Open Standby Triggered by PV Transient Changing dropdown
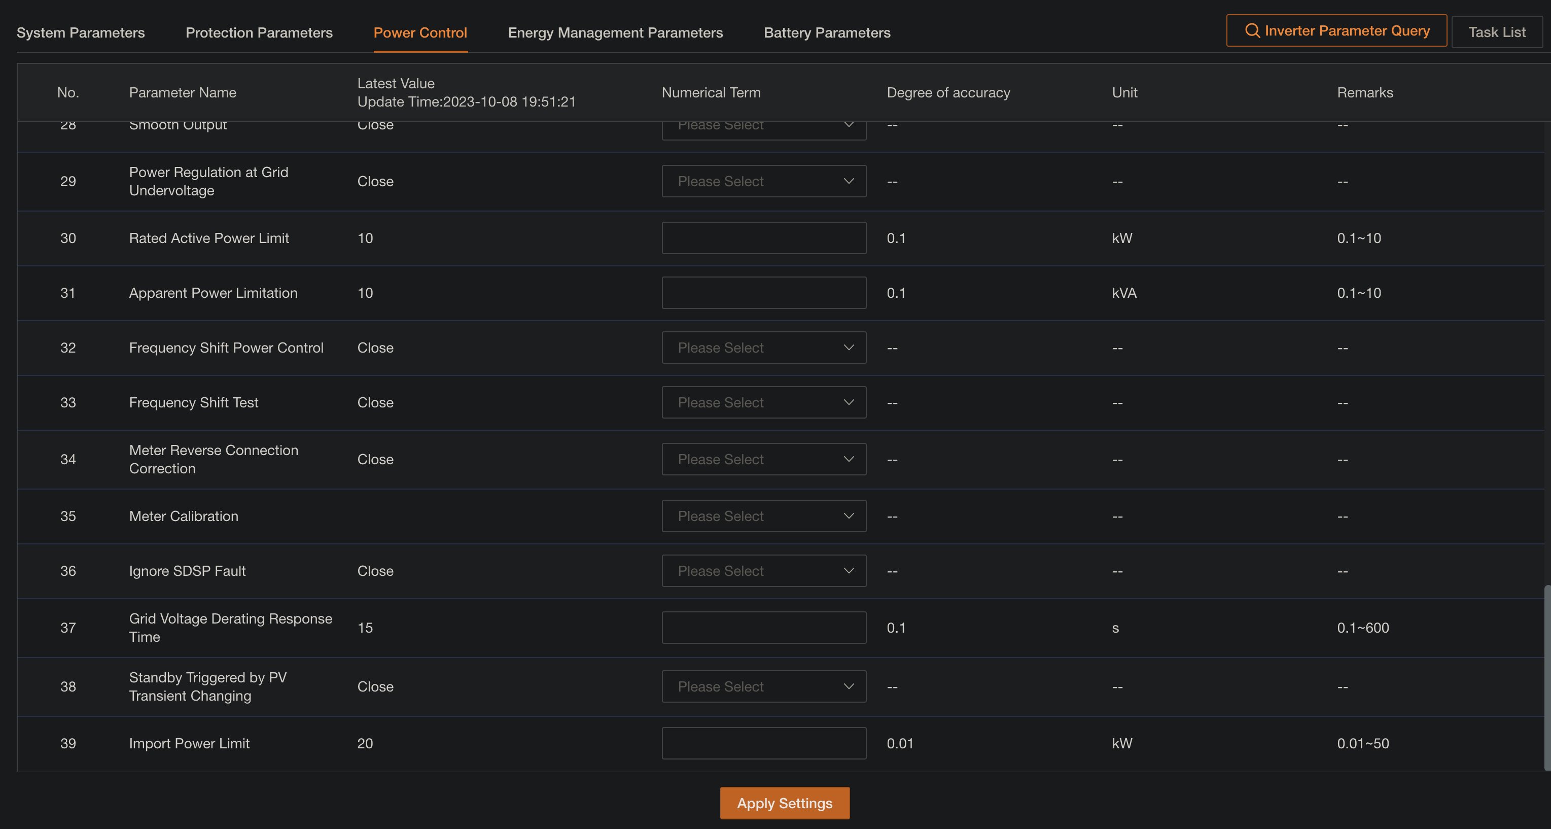 763,686
